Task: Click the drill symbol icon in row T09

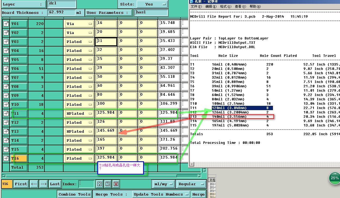Action: point(6,96)
